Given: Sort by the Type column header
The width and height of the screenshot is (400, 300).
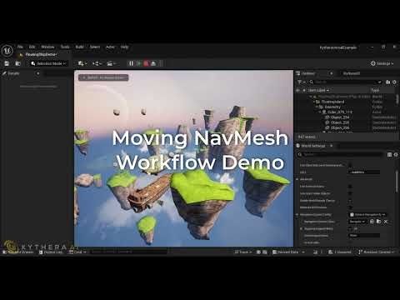Looking at the screenshot, I should point(375,90).
